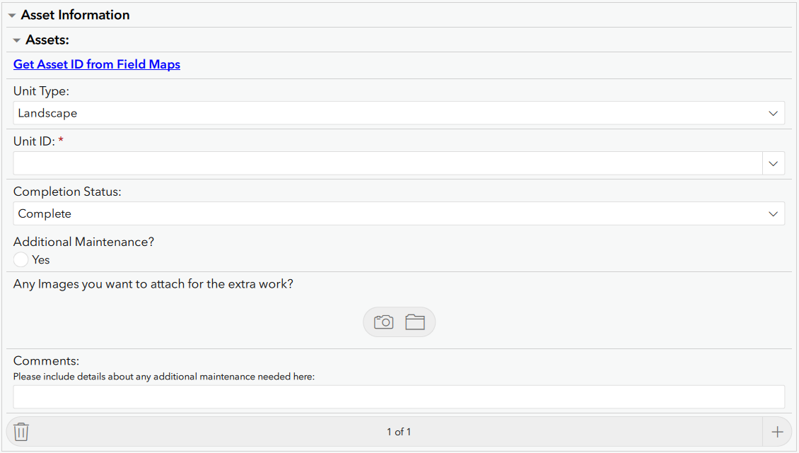Add a new record with the plus icon
The image size is (799, 453).
point(778,431)
